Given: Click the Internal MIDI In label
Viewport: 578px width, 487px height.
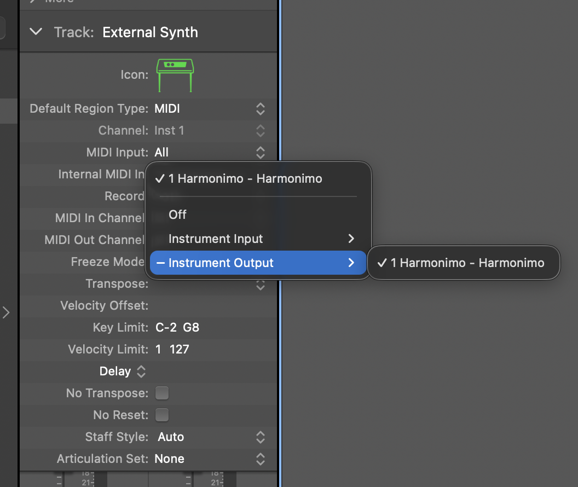Looking at the screenshot, I should click(101, 174).
